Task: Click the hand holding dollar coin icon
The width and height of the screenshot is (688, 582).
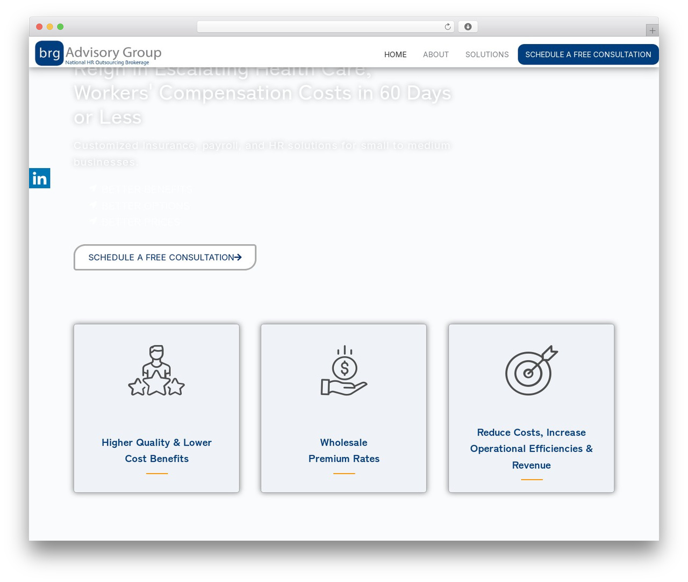Action: 344,370
